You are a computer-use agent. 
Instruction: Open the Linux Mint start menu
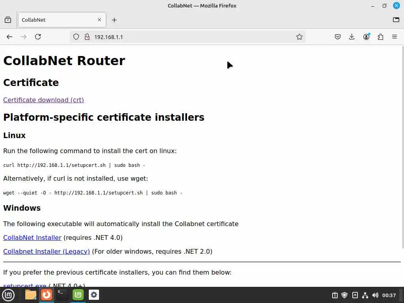click(x=8, y=295)
